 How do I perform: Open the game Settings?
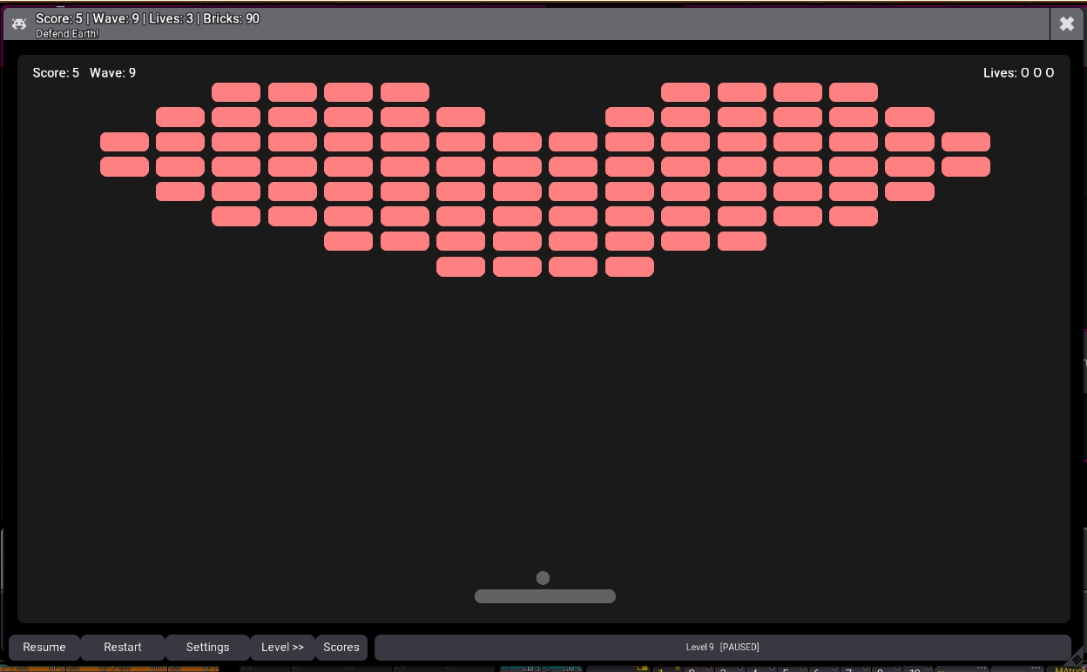tap(207, 647)
